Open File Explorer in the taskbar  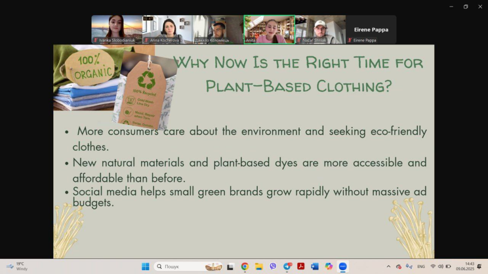(x=259, y=266)
